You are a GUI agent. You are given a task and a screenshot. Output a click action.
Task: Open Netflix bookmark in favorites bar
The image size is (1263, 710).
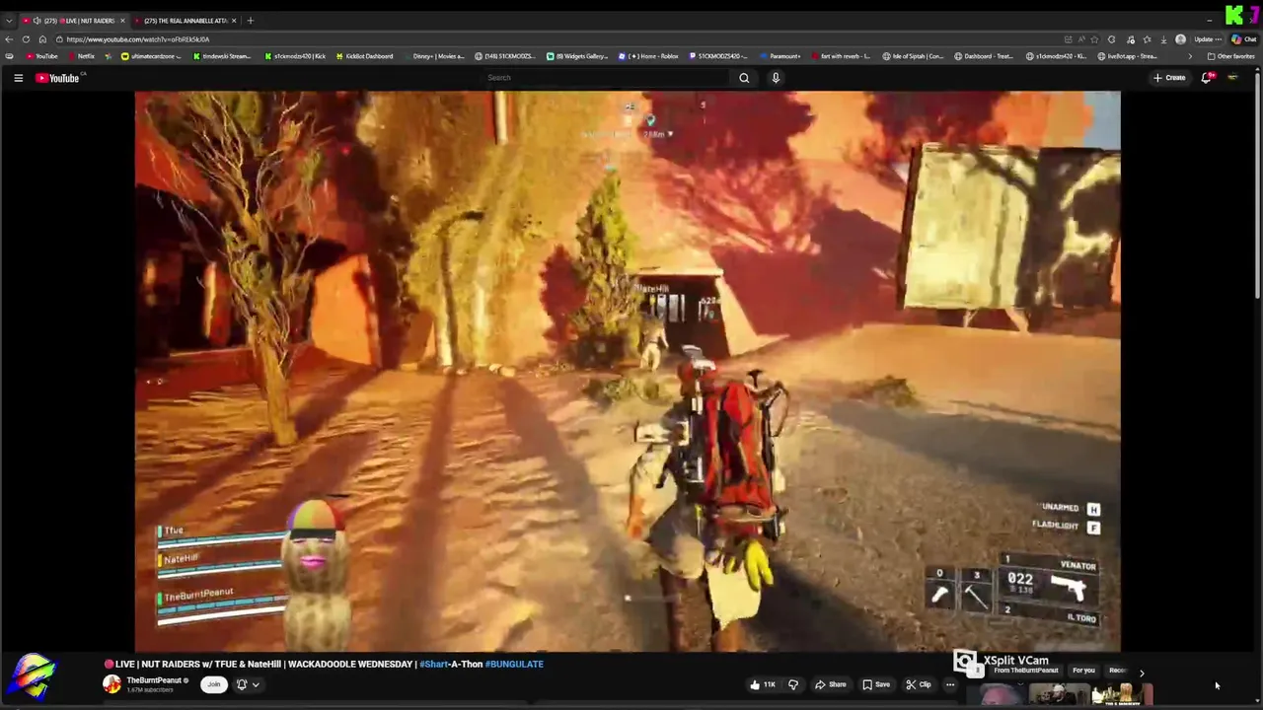(81, 56)
